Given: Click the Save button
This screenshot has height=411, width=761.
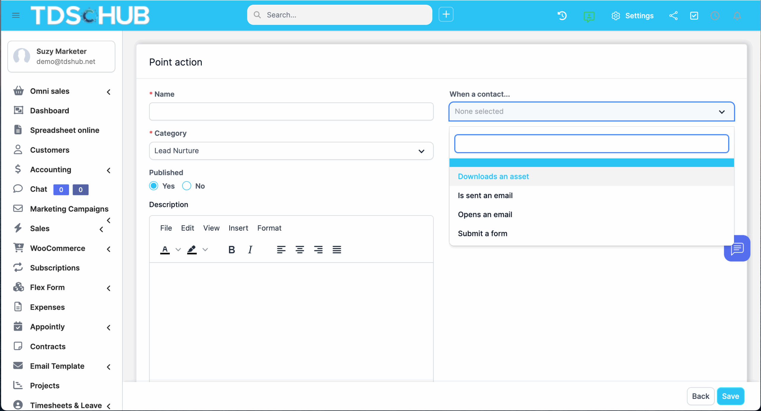Looking at the screenshot, I should pyautogui.click(x=730, y=396).
